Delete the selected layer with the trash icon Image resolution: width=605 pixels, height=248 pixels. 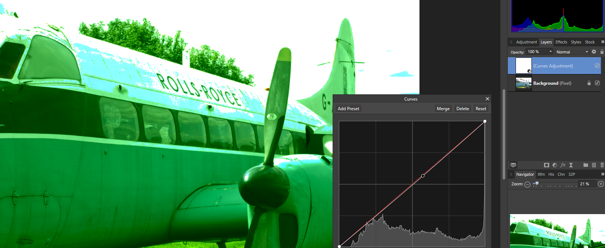602,165
